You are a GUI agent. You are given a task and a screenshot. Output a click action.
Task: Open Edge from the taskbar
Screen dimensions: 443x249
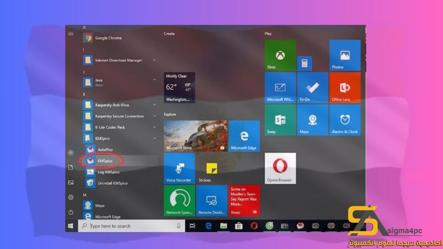[208, 226]
